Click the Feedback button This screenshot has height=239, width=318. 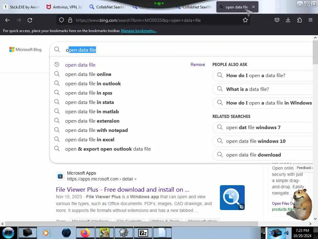pyautogui.click(x=304, y=168)
